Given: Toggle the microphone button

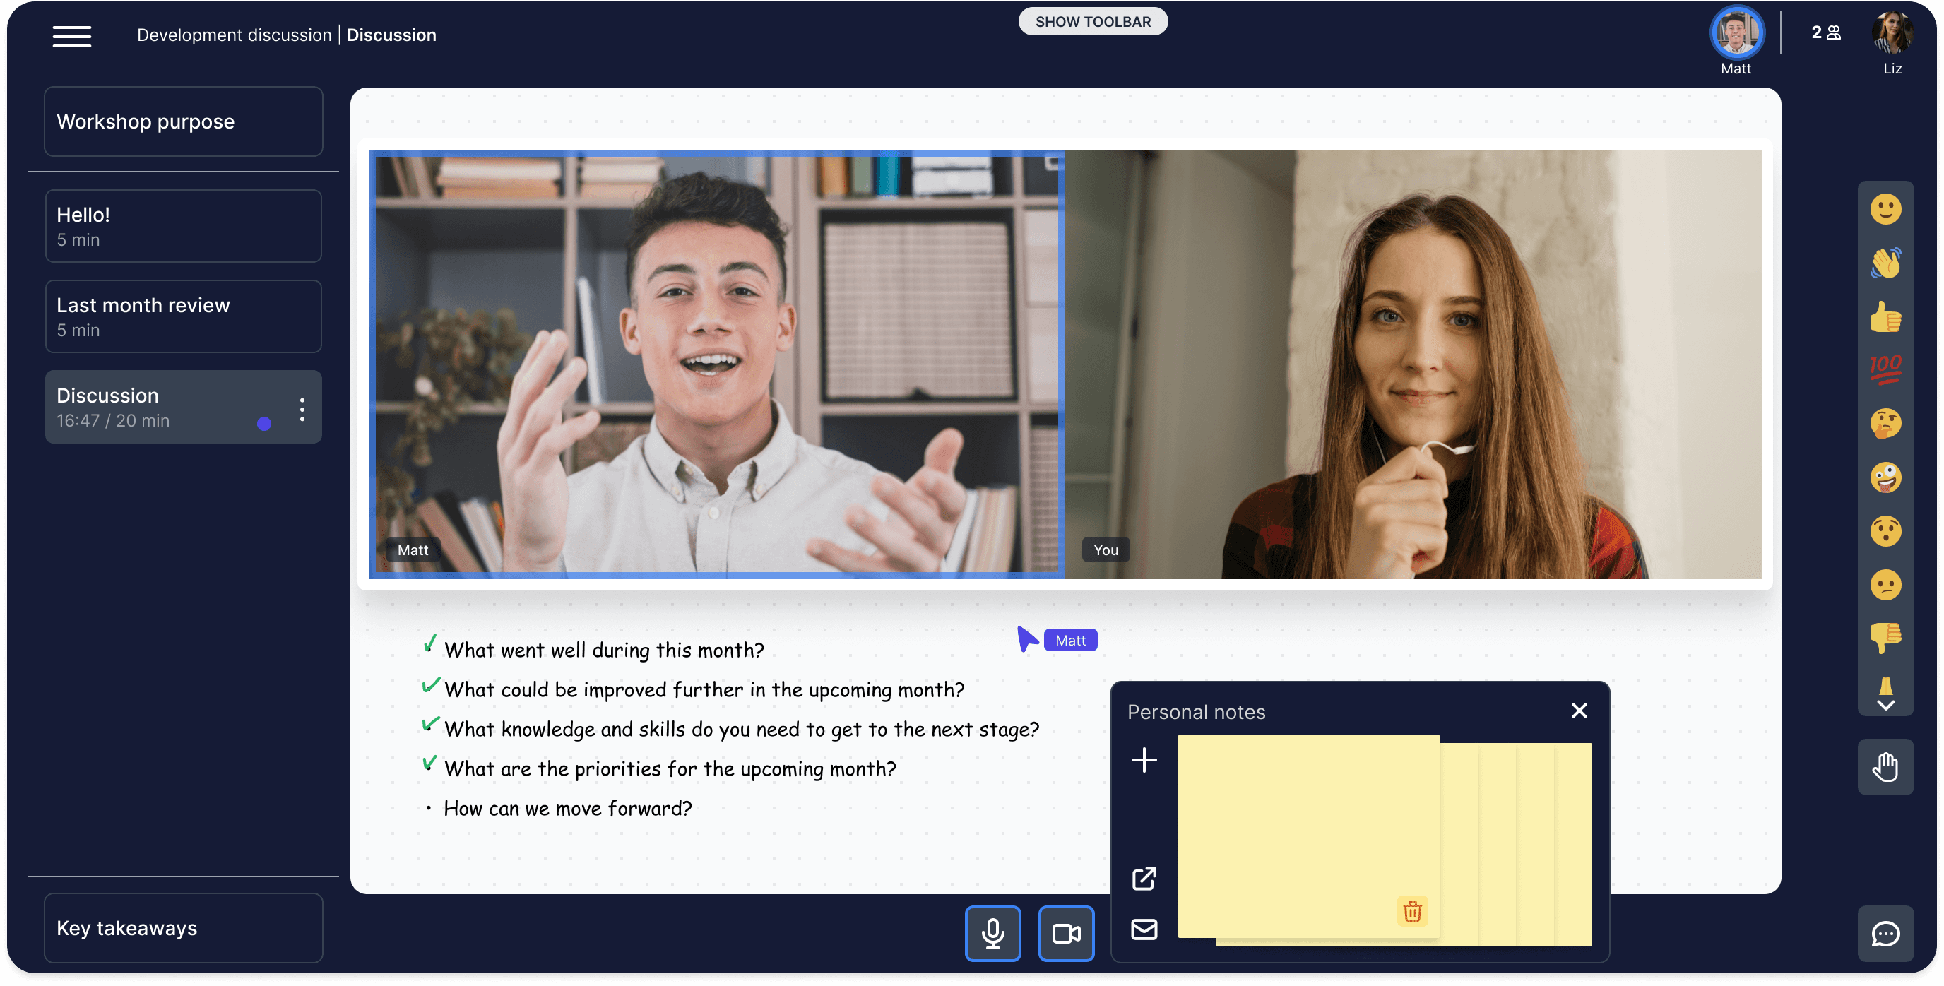Looking at the screenshot, I should [x=992, y=933].
